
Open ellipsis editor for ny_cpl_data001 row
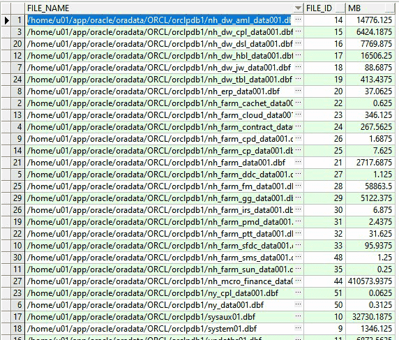299,293
